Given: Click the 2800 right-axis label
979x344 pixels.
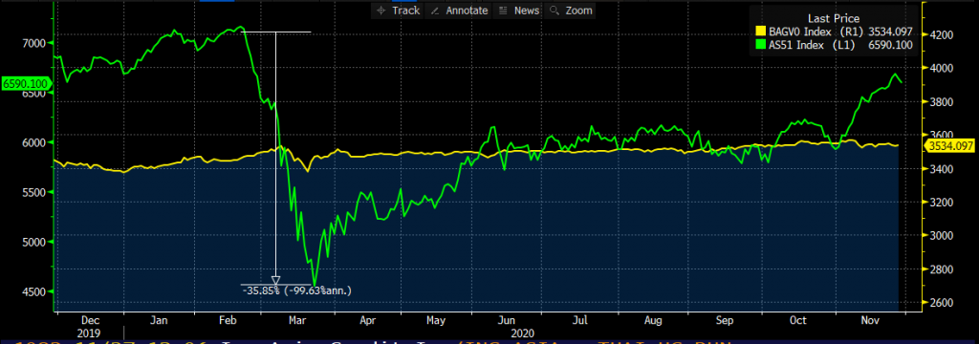Looking at the screenshot, I should (942, 269).
